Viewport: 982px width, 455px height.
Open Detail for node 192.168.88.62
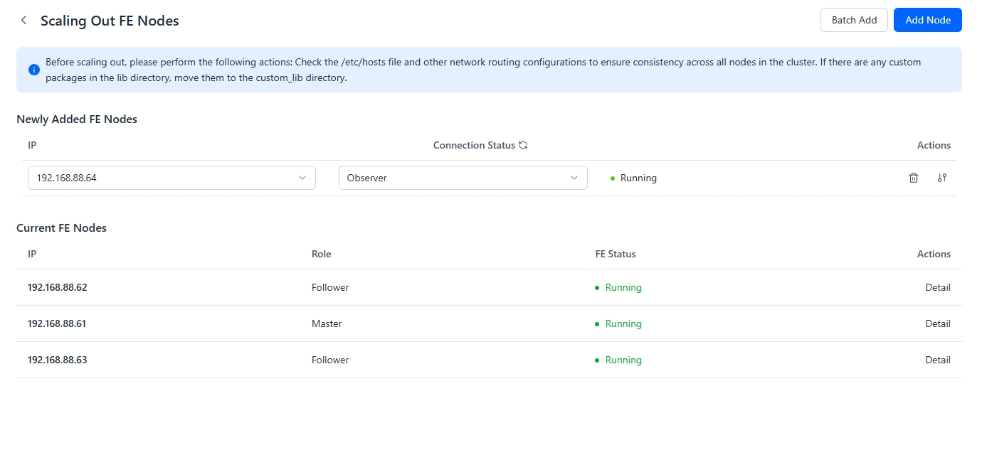coord(937,287)
